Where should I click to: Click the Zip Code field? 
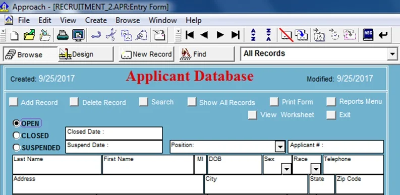[360, 184]
